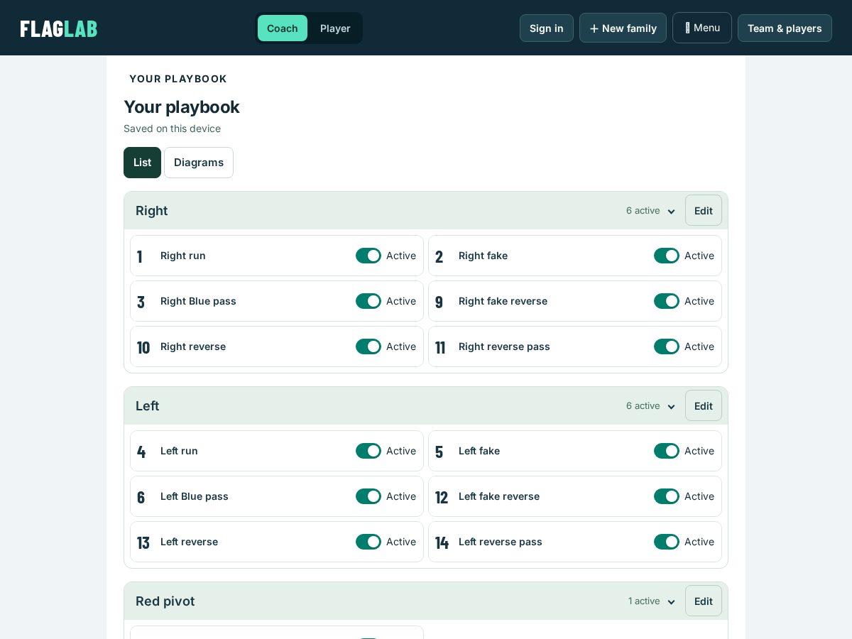Click the plus icon in New family
Viewport: 852px width, 639px height.
594,28
